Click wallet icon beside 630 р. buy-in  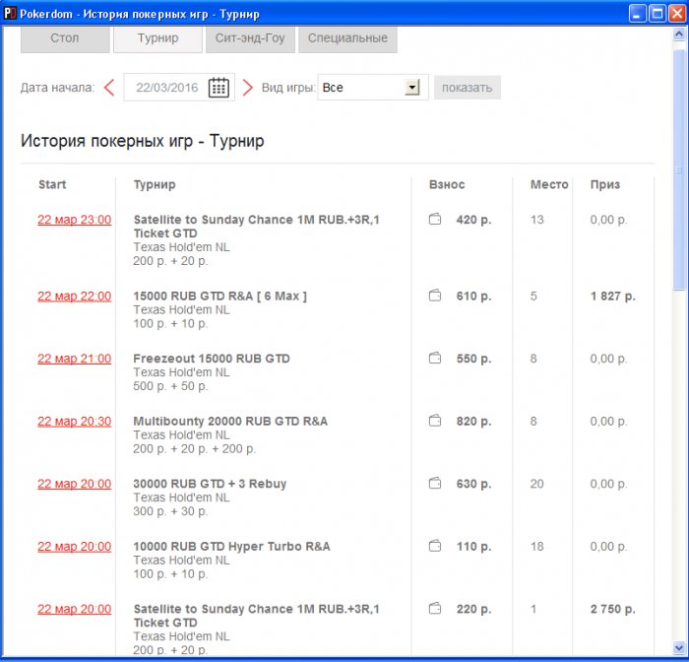click(435, 483)
